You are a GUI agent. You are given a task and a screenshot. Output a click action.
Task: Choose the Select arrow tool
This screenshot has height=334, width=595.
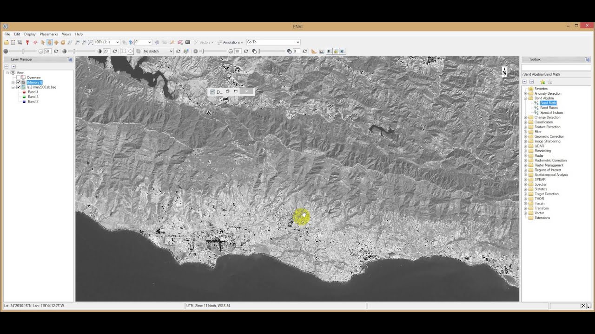pyautogui.click(x=43, y=42)
